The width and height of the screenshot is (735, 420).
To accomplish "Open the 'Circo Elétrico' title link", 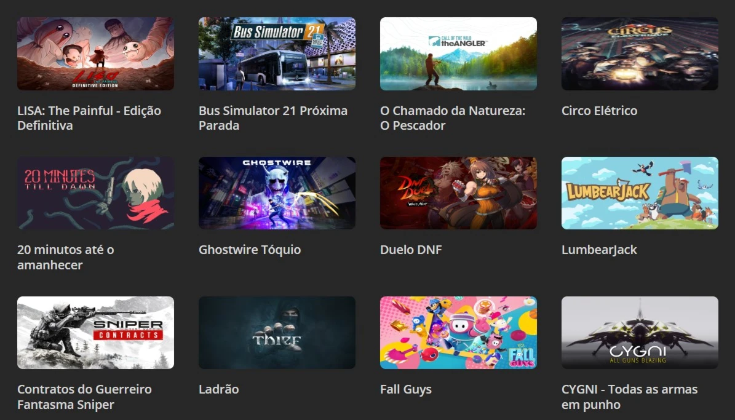I will [x=600, y=111].
